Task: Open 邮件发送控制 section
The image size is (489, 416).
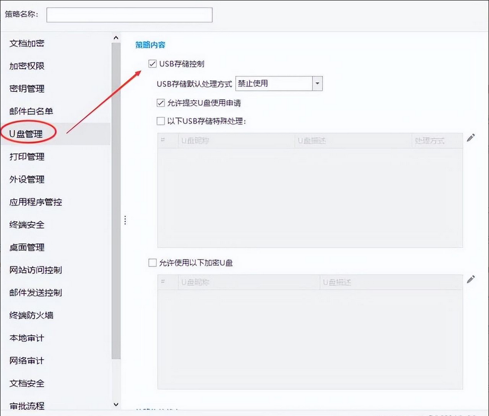Action: point(36,292)
